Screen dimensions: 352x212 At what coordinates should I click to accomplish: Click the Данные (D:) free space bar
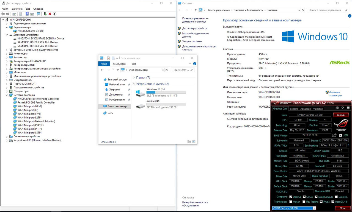pyautogui.click(x=166, y=104)
